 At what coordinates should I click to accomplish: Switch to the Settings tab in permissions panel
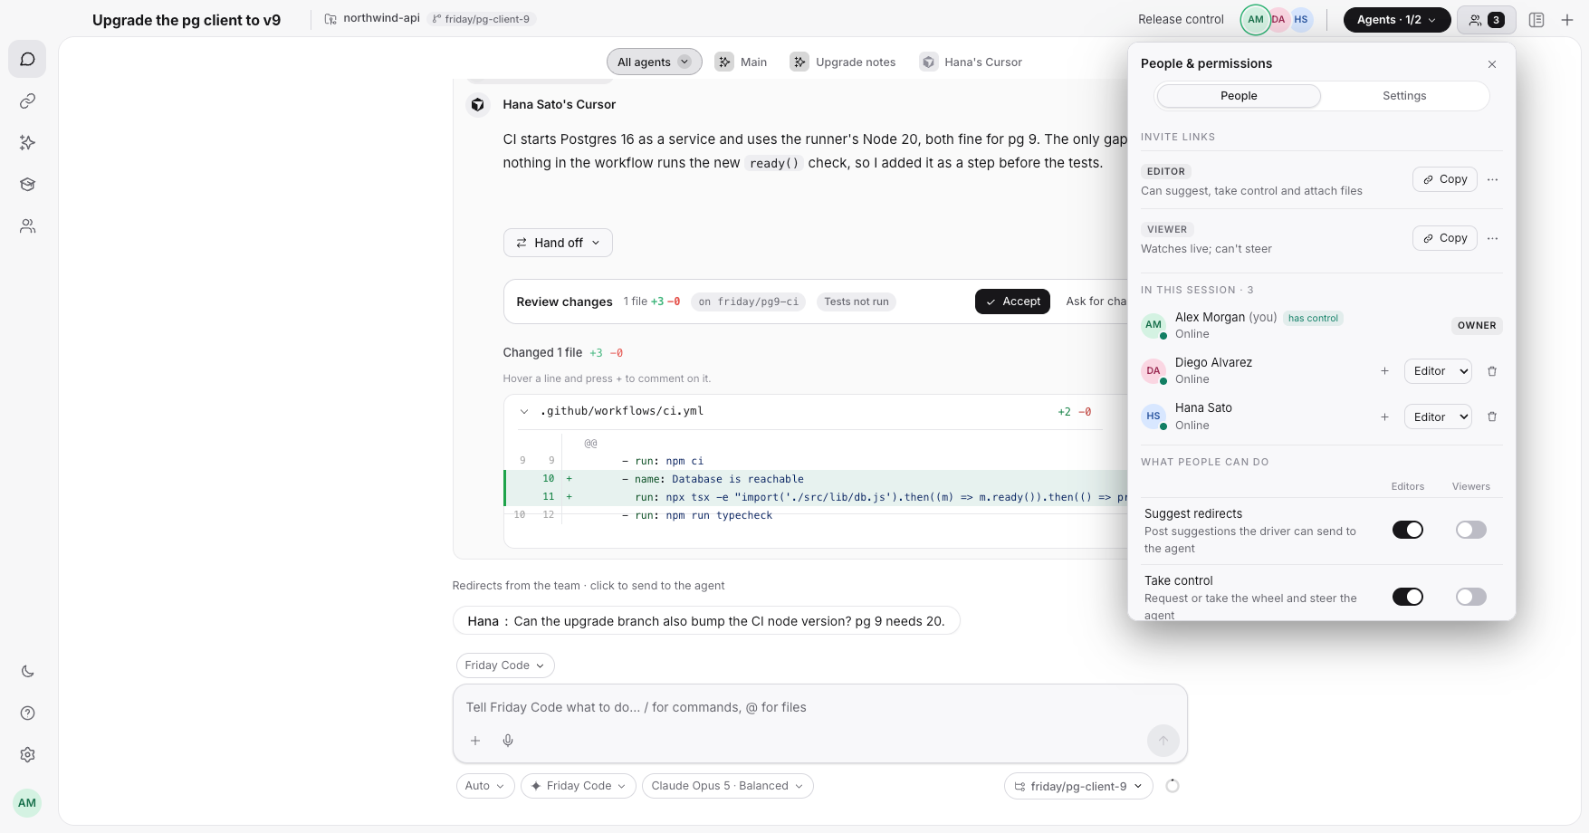1403,95
